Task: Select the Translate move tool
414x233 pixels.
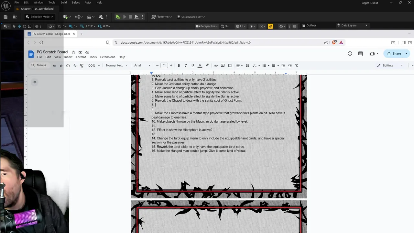Action: coord(19,26)
